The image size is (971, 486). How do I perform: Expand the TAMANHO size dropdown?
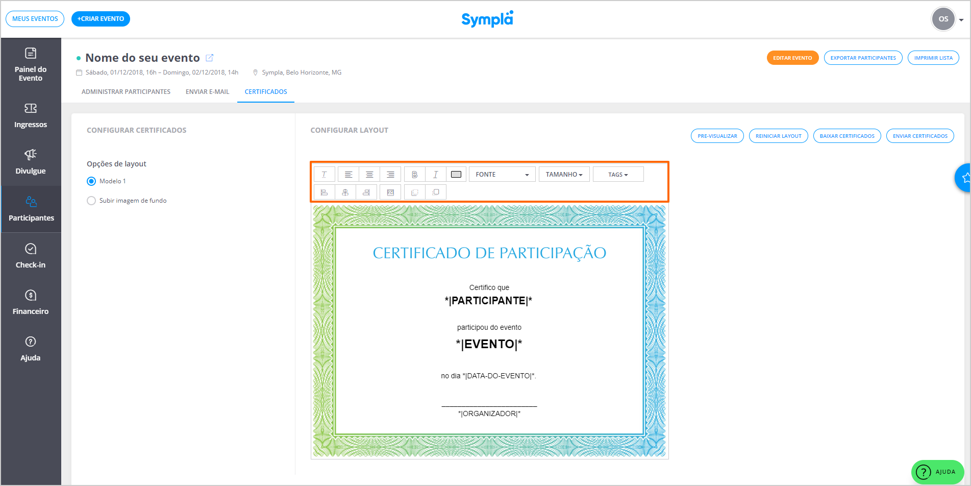(x=564, y=175)
